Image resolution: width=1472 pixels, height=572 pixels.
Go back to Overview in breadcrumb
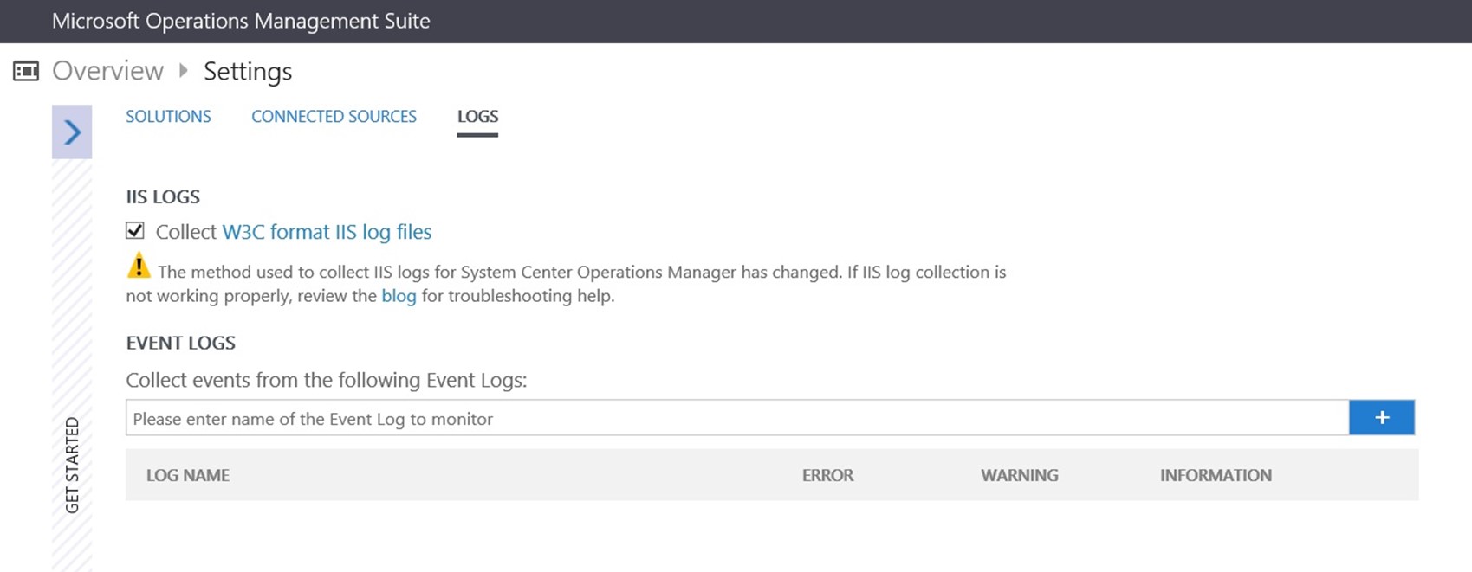[x=107, y=71]
